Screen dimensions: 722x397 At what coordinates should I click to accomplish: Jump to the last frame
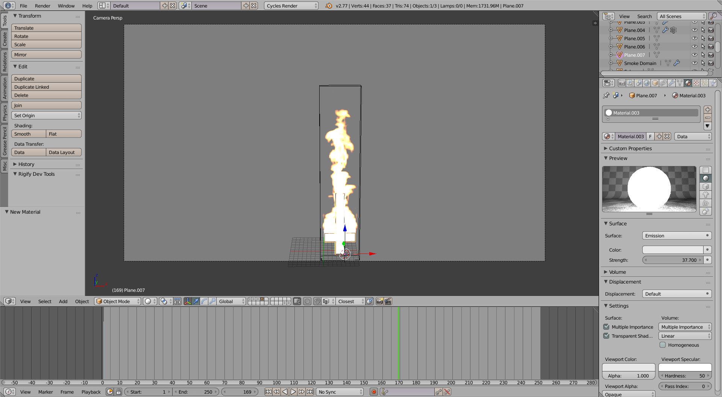point(310,392)
